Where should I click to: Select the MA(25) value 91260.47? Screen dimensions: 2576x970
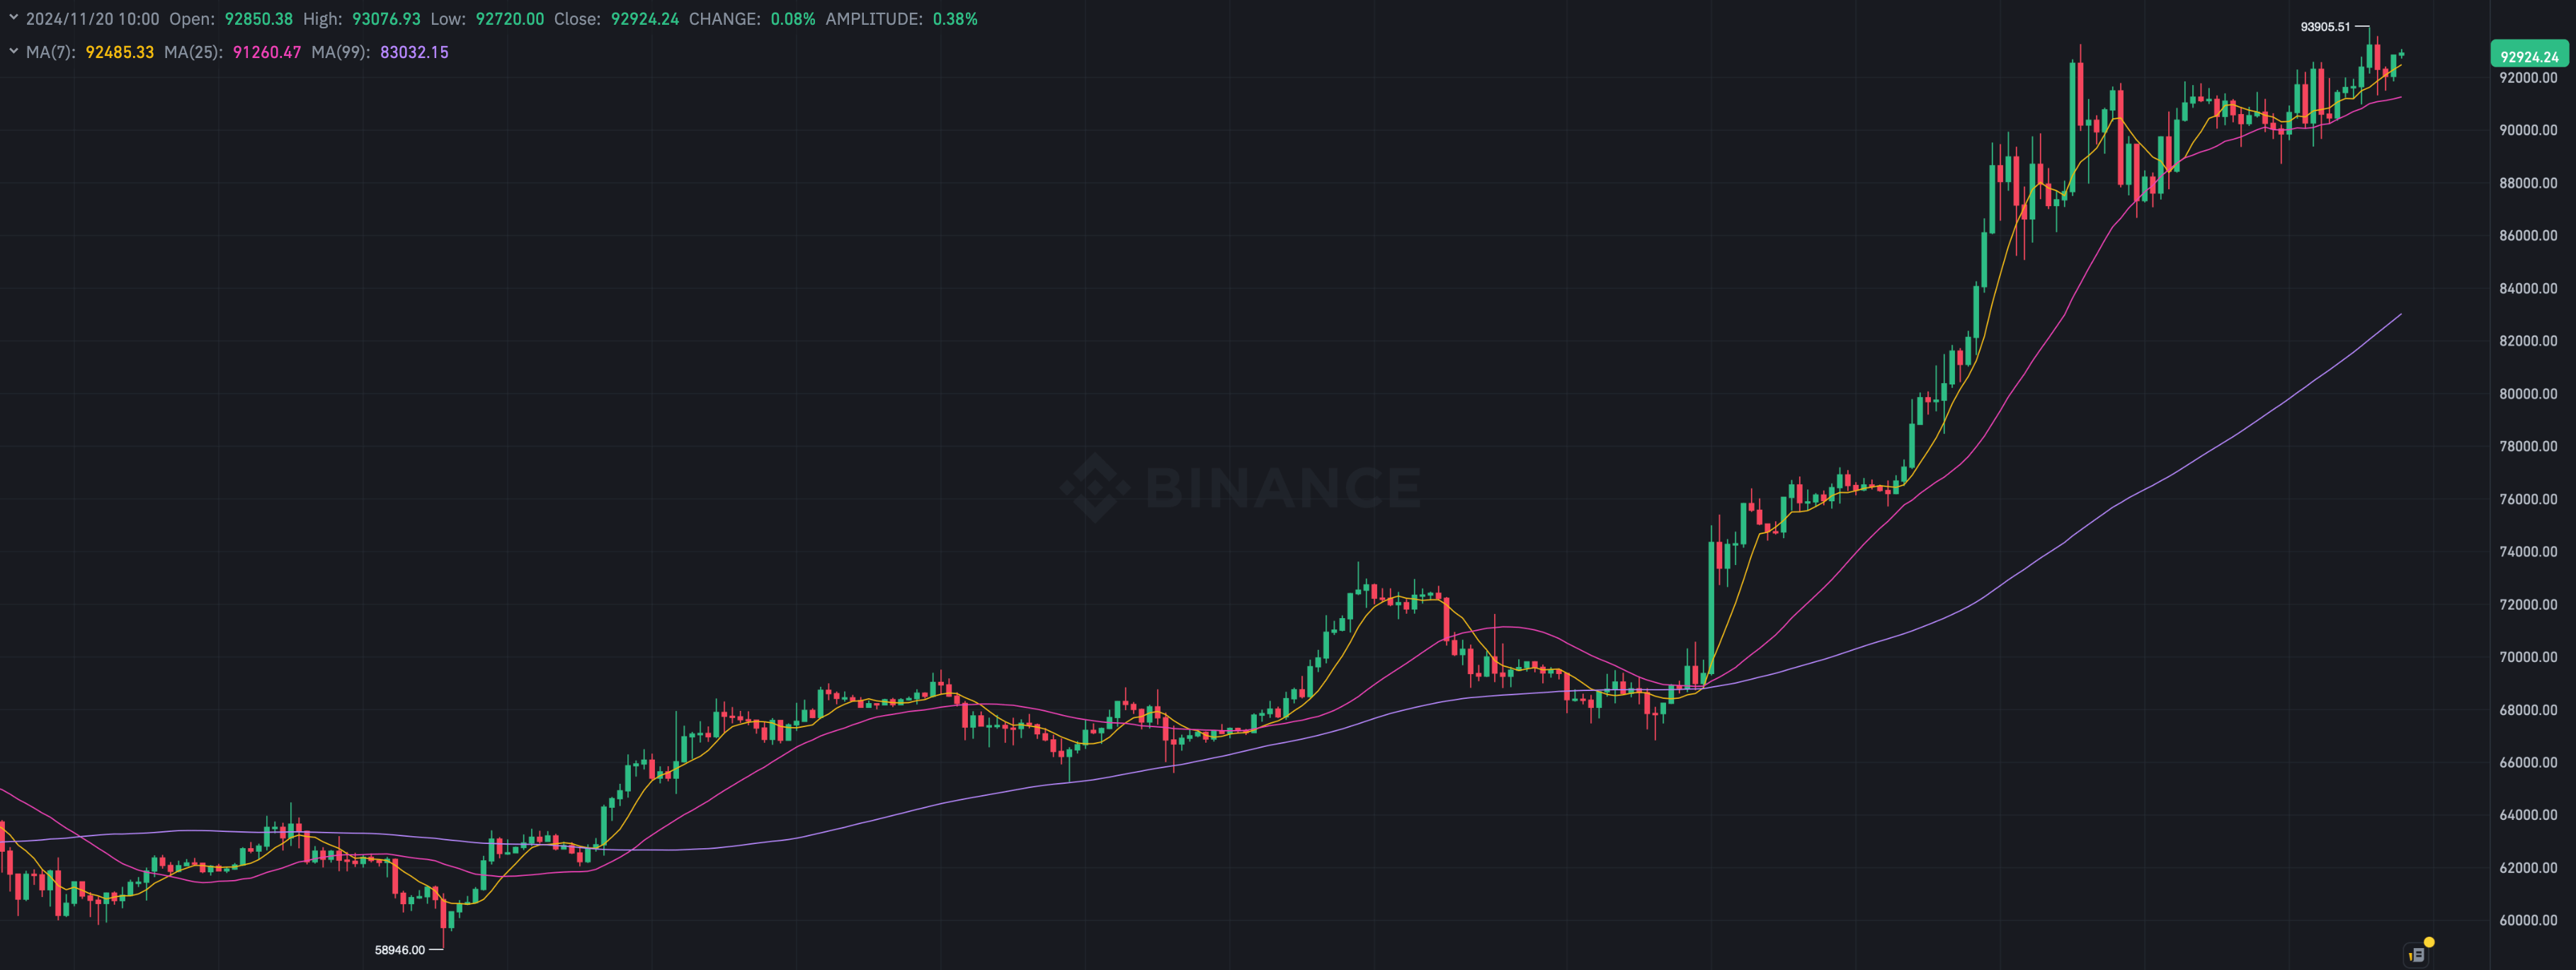(267, 52)
